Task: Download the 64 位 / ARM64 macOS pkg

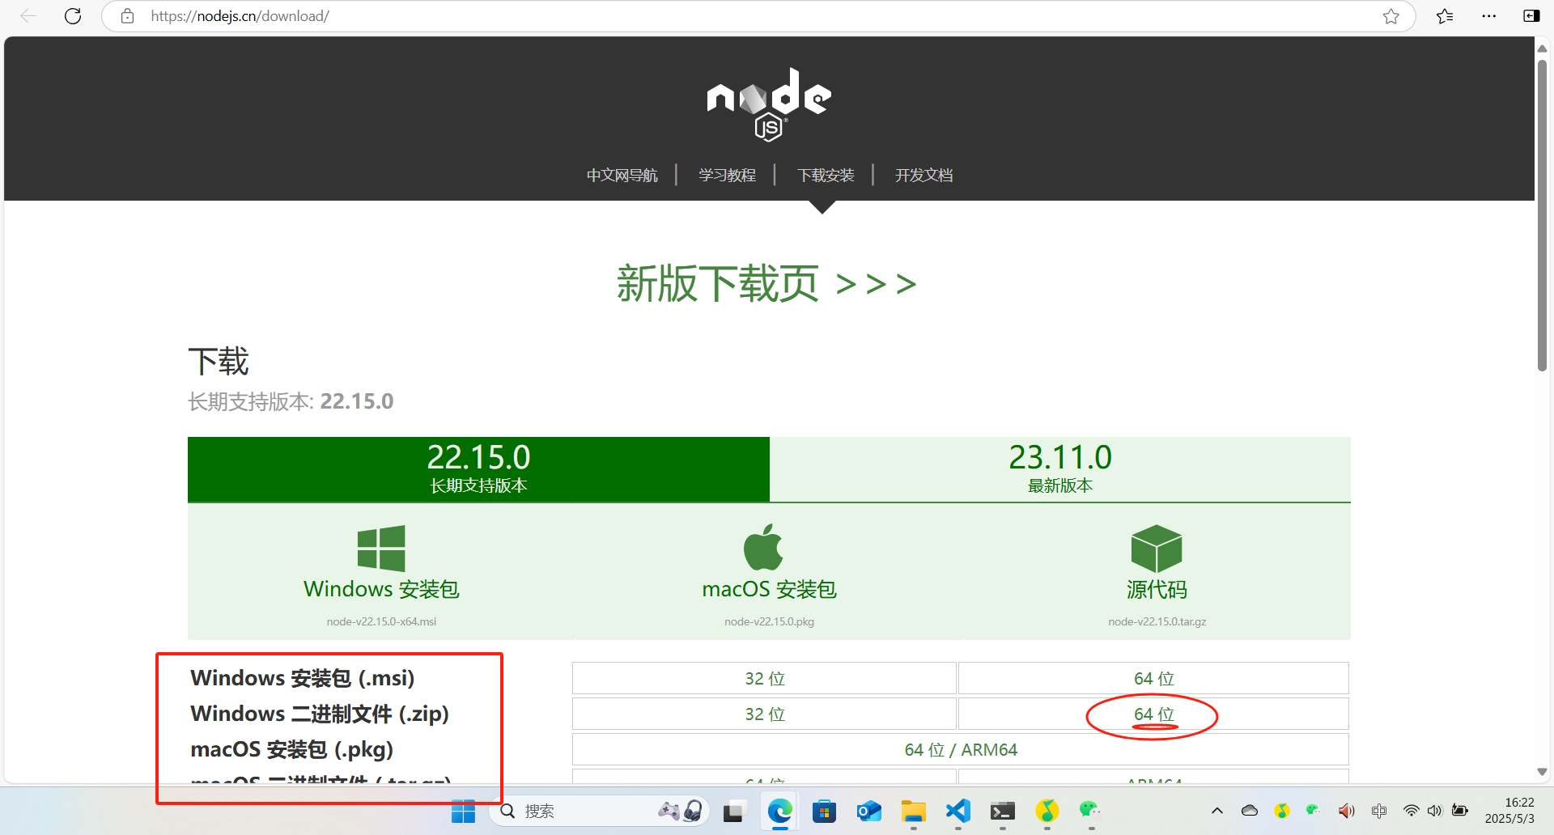Action: coord(961,750)
